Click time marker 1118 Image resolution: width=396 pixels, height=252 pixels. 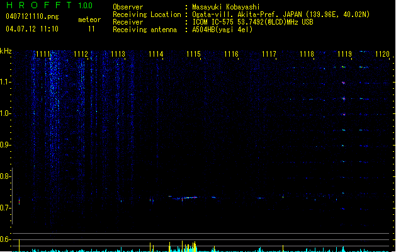pos(307,54)
